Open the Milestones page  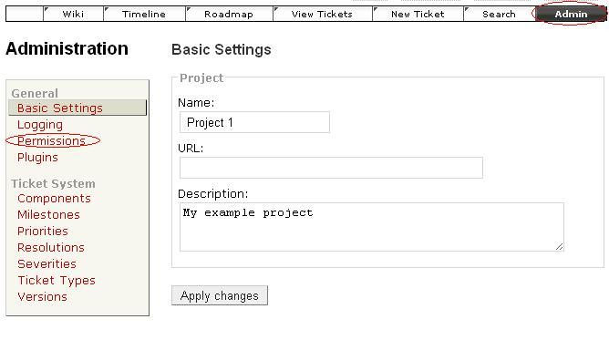[48, 214]
